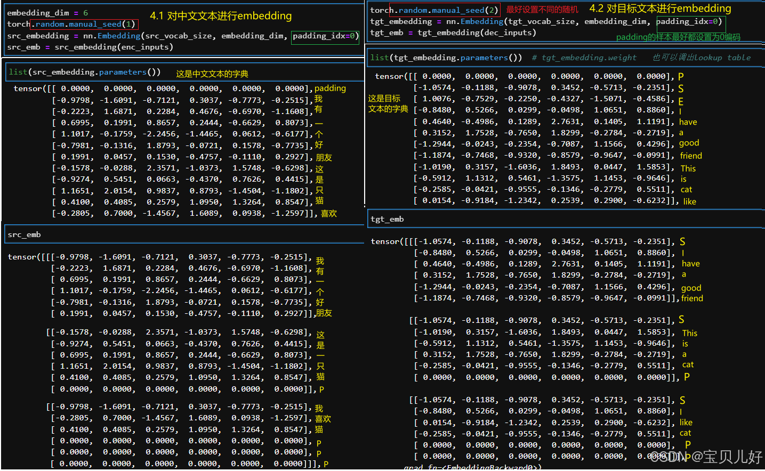Click the heading '4.2 对目标文本进行embedding'

(660, 9)
